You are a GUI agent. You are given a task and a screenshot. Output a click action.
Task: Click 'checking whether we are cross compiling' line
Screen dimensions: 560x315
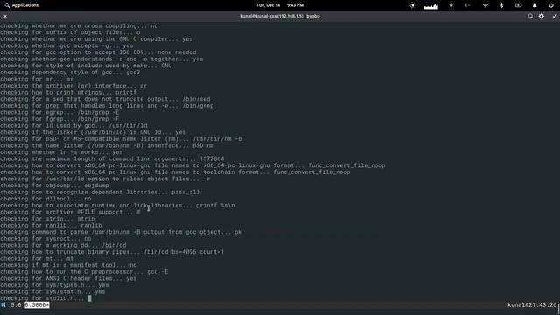click(79, 25)
